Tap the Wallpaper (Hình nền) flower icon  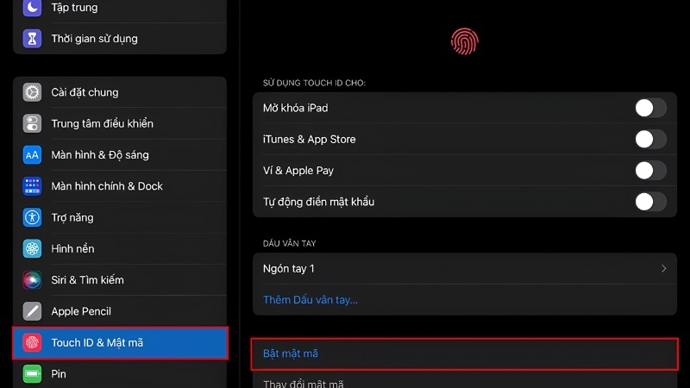(x=32, y=248)
